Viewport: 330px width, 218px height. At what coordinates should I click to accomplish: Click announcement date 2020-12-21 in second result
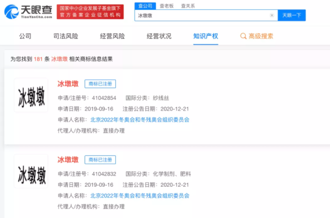tap(175, 185)
